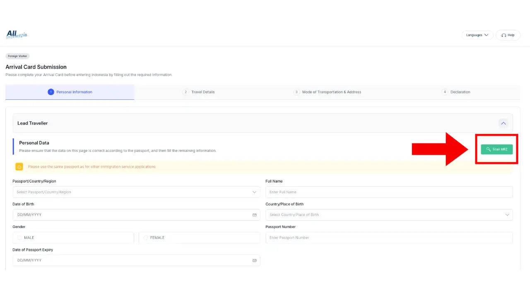Click the Help button with headset icon
The width and height of the screenshot is (530, 298).
(x=508, y=35)
